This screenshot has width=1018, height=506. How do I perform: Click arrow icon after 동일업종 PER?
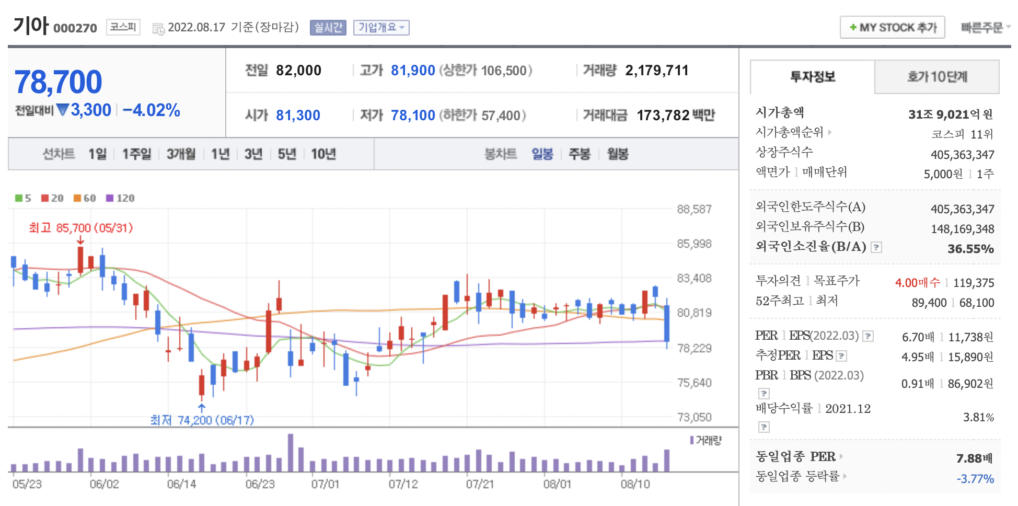click(x=841, y=456)
